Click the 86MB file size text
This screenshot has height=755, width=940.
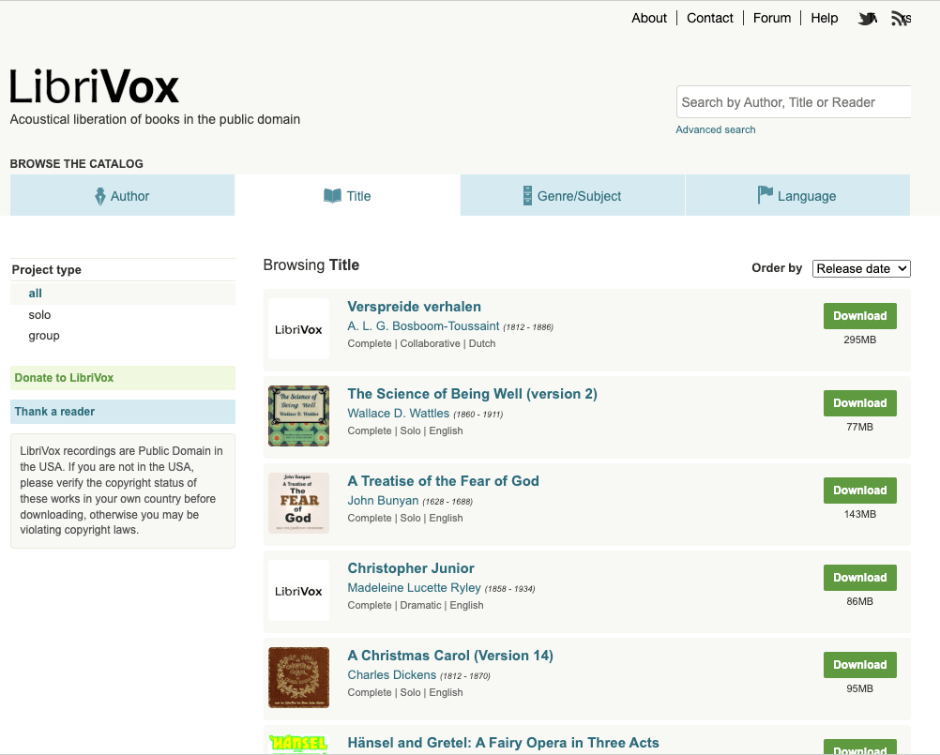coord(859,601)
